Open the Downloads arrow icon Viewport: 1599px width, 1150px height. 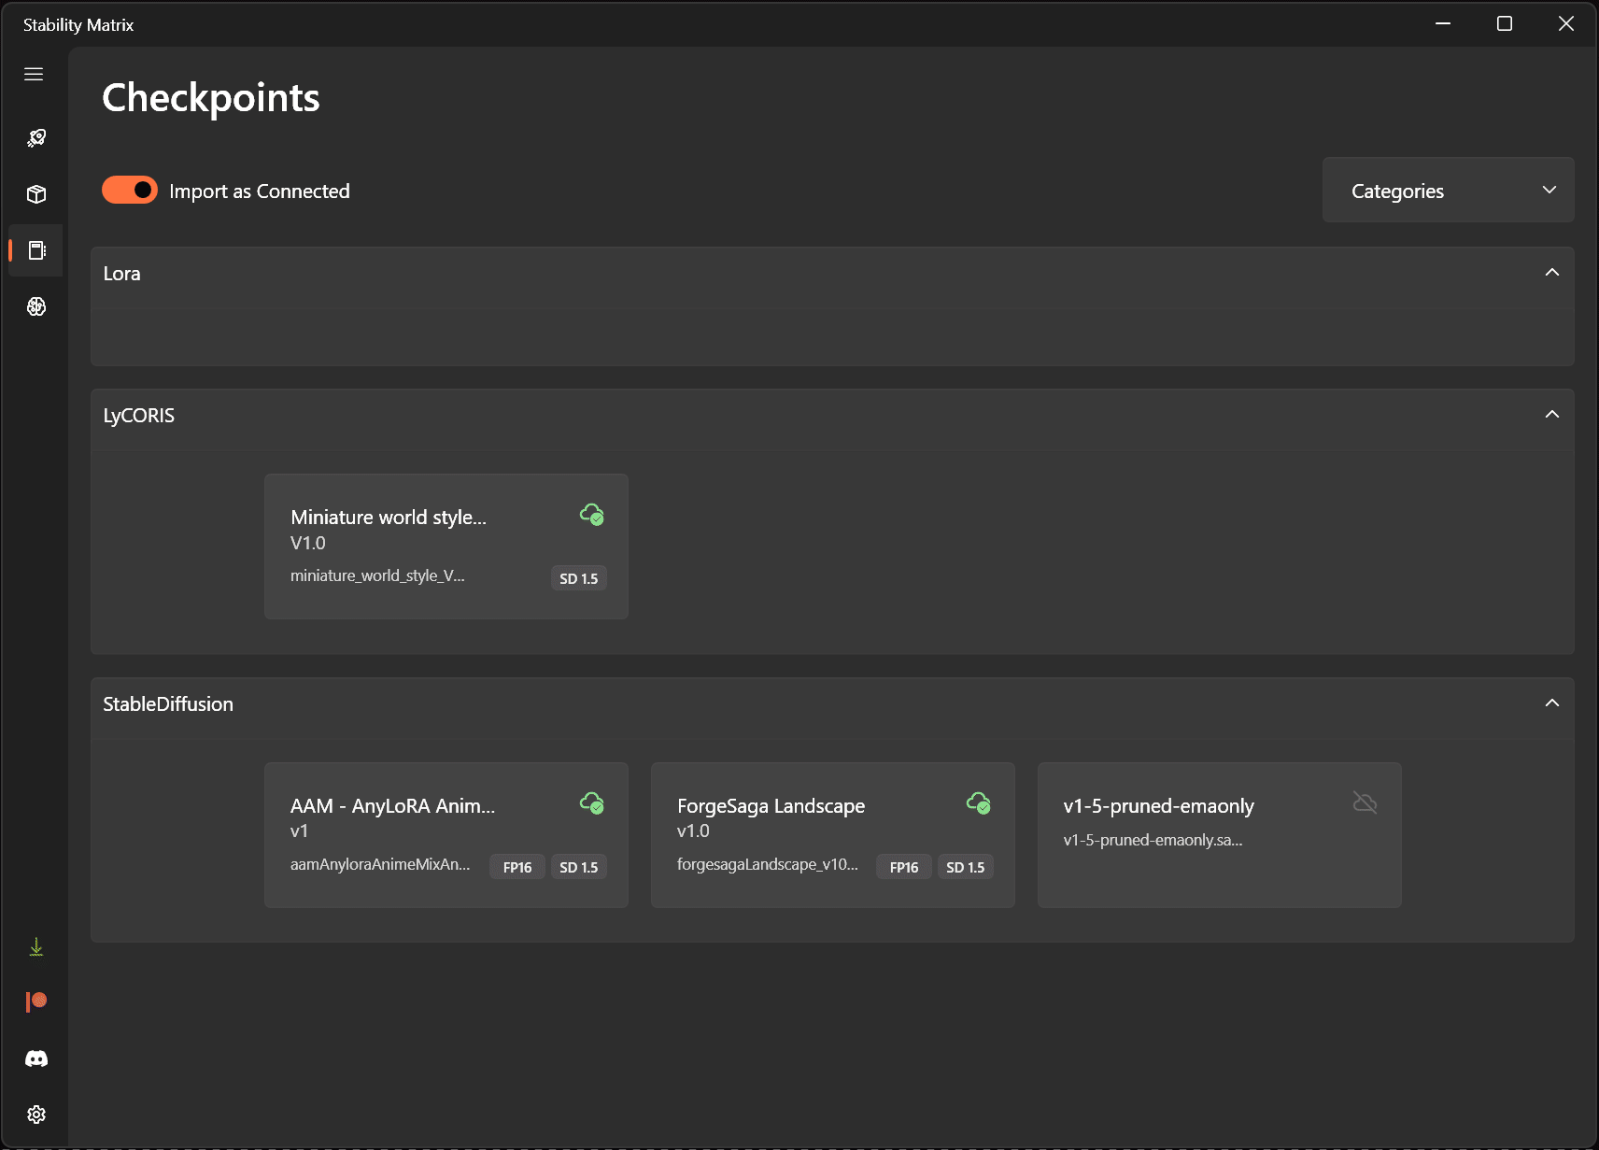point(35,945)
